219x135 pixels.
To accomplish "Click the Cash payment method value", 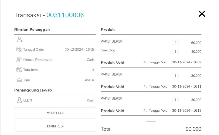I will (x=90, y=60).
